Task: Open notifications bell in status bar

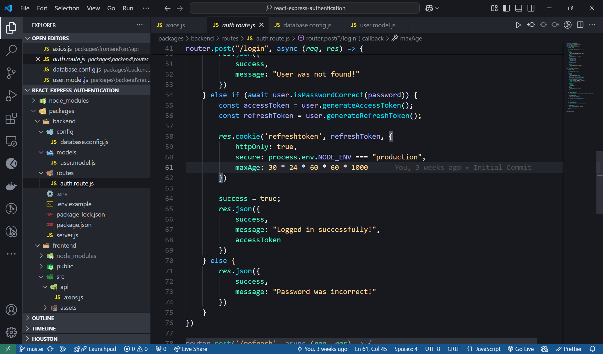Action: coord(593,349)
